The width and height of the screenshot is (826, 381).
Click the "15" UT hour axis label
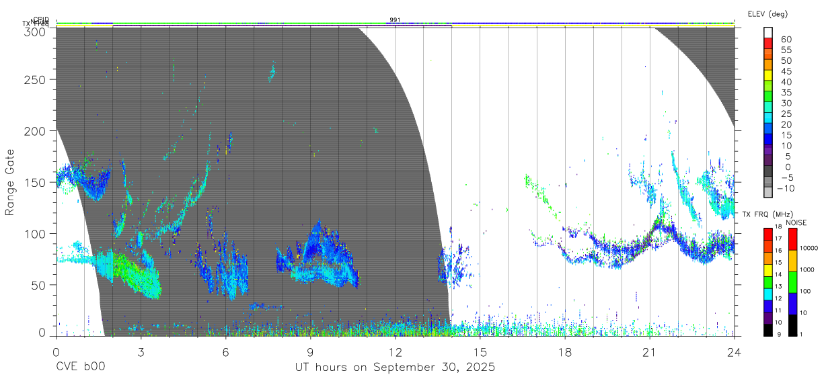point(480,351)
